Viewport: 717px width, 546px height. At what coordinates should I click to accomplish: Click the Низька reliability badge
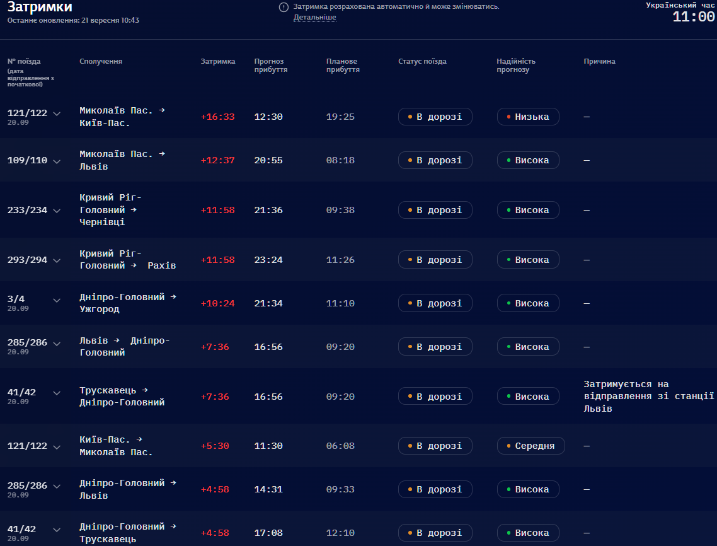coord(528,117)
